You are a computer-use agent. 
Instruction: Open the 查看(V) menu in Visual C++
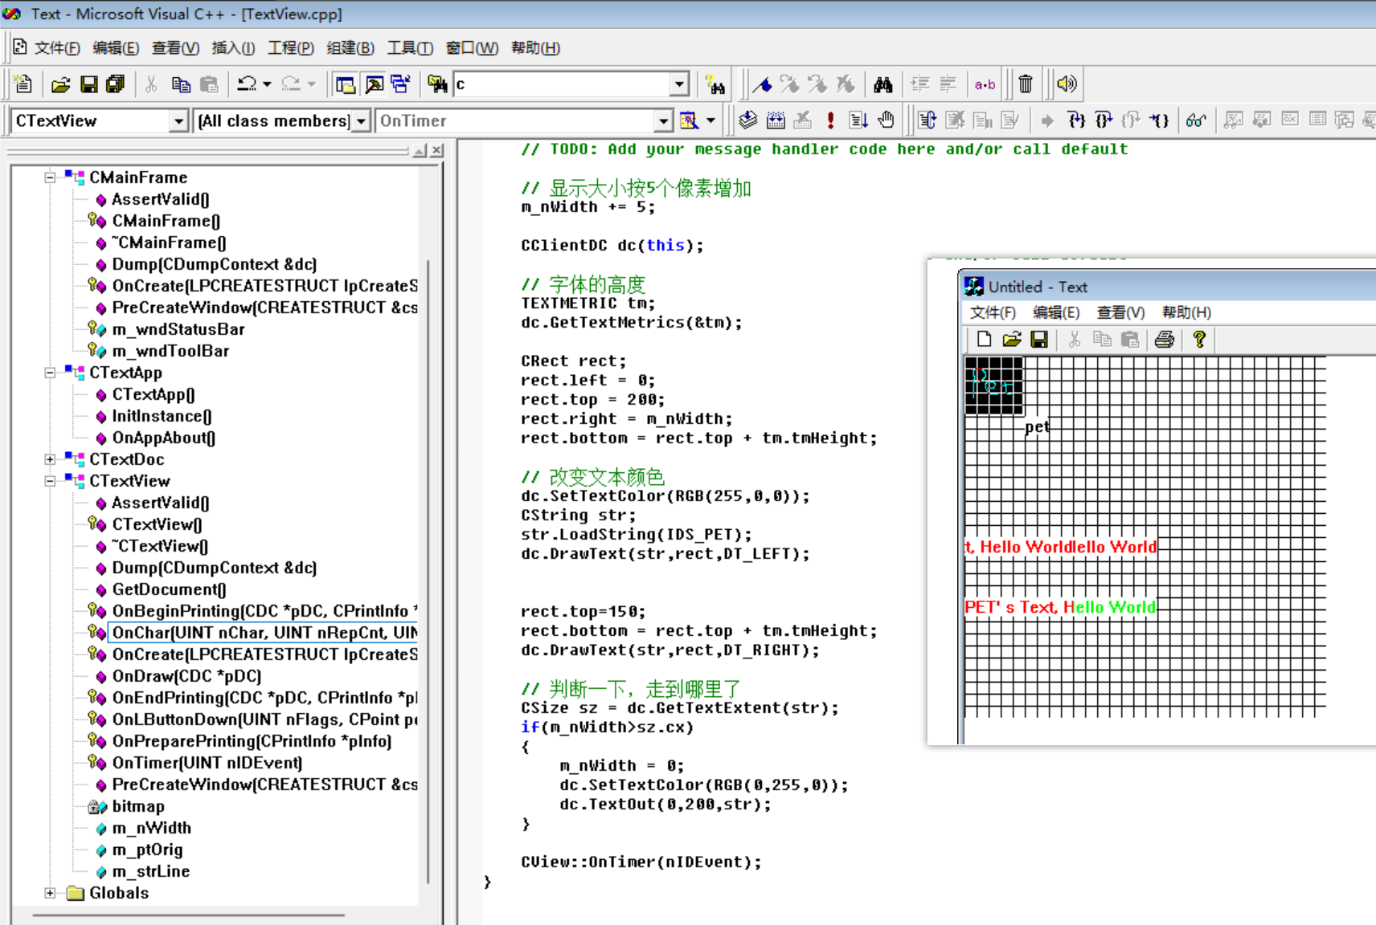[x=175, y=48]
